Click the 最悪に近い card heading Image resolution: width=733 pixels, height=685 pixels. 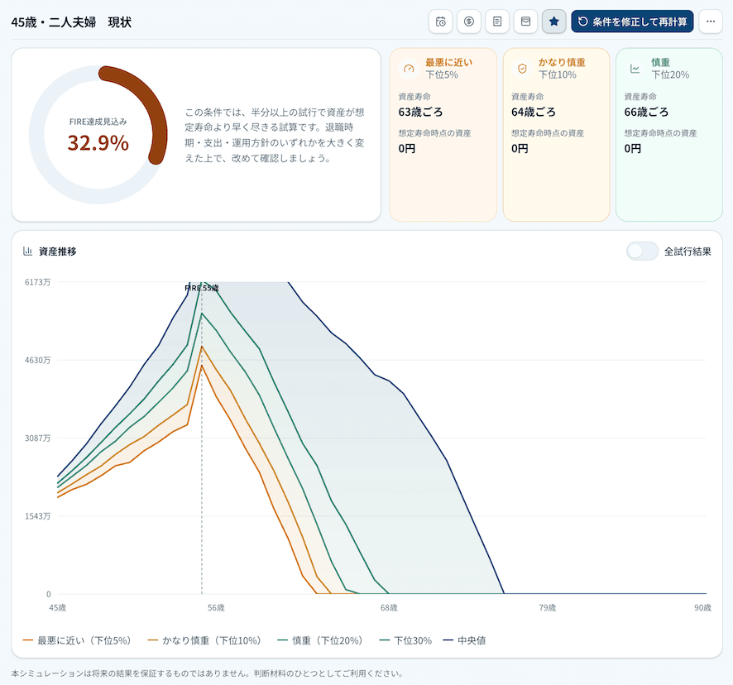point(448,62)
